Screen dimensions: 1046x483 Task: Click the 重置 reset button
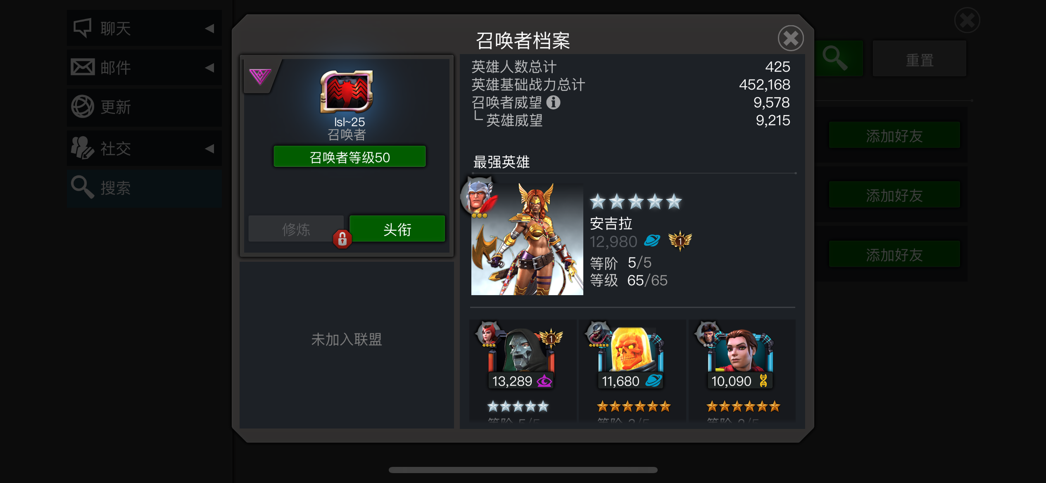click(x=920, y=60)
